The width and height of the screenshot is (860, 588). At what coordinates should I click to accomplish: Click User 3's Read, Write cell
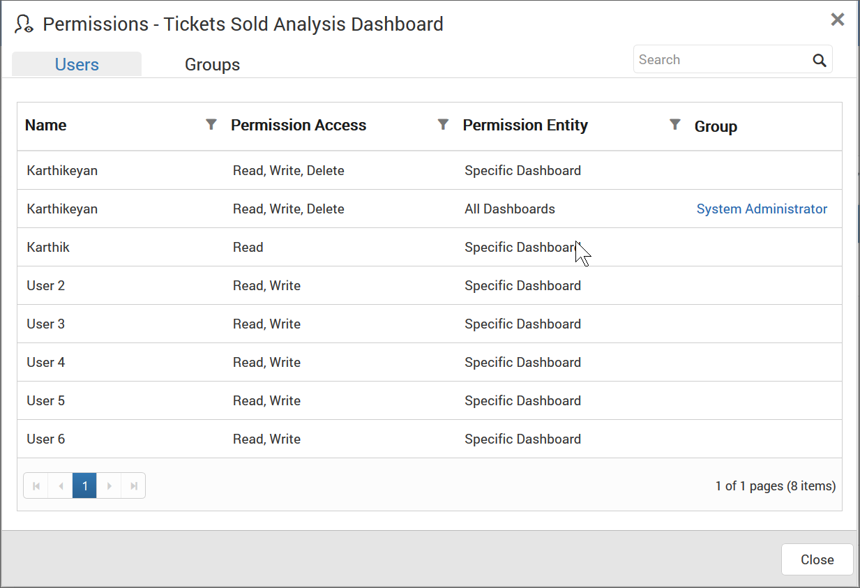coord(267,324)
